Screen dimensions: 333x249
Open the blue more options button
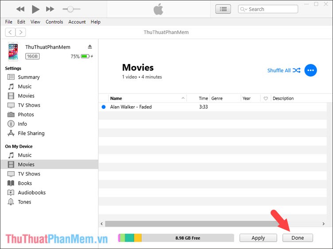click(310, 70)
